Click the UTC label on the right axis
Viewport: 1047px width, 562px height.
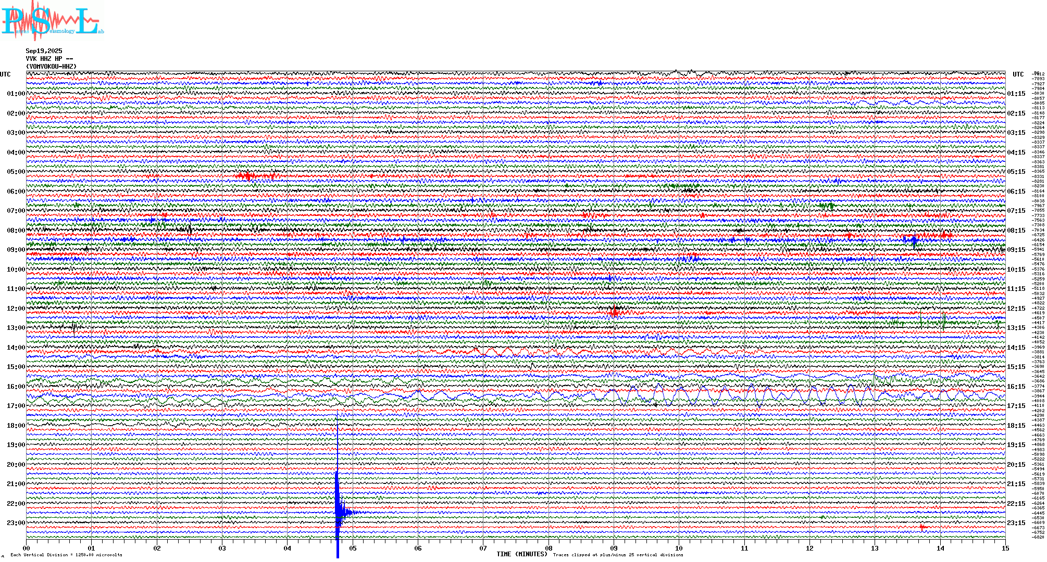point(1018,74)
